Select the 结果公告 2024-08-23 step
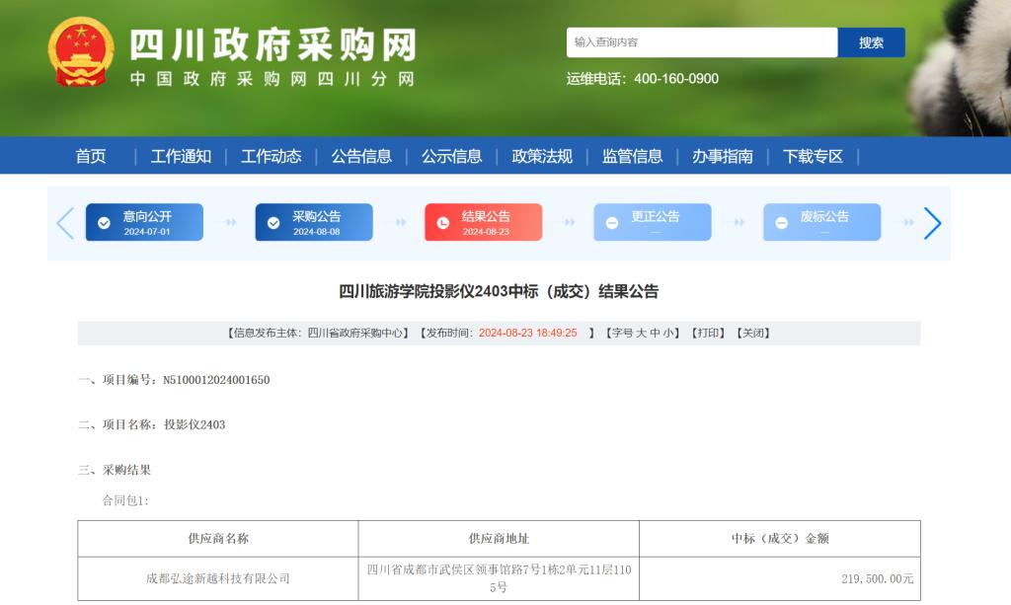The height and width of the screenshot is (605, 1011). click(x=484, y=222)
